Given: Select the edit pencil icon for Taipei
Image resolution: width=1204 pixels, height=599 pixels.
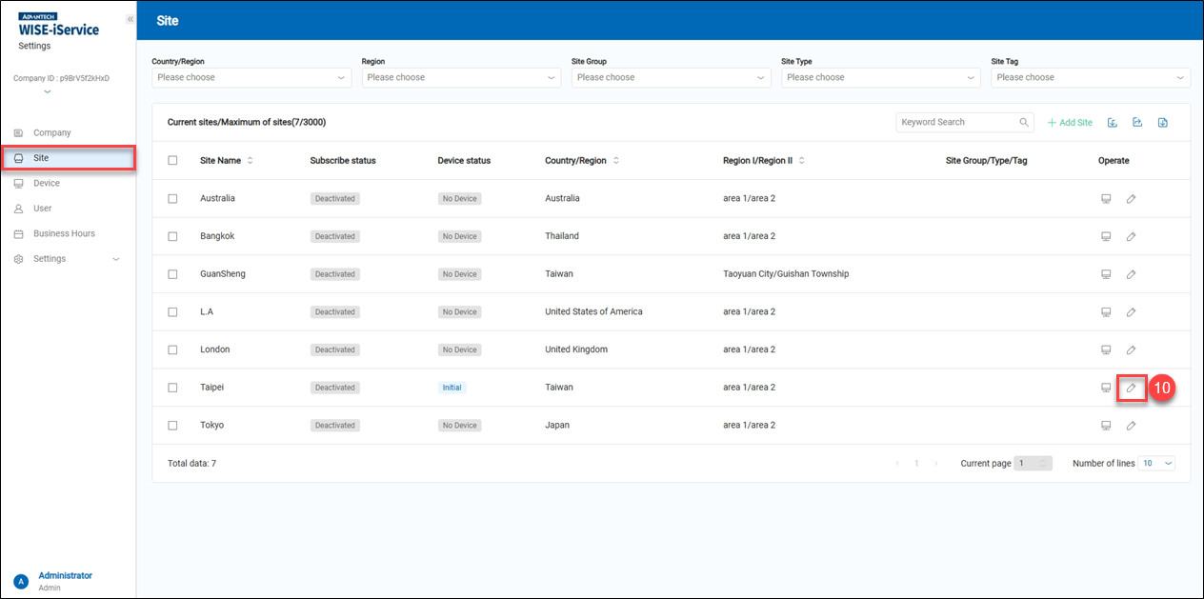Looking at the screenshot, I should pos(1131,388).
